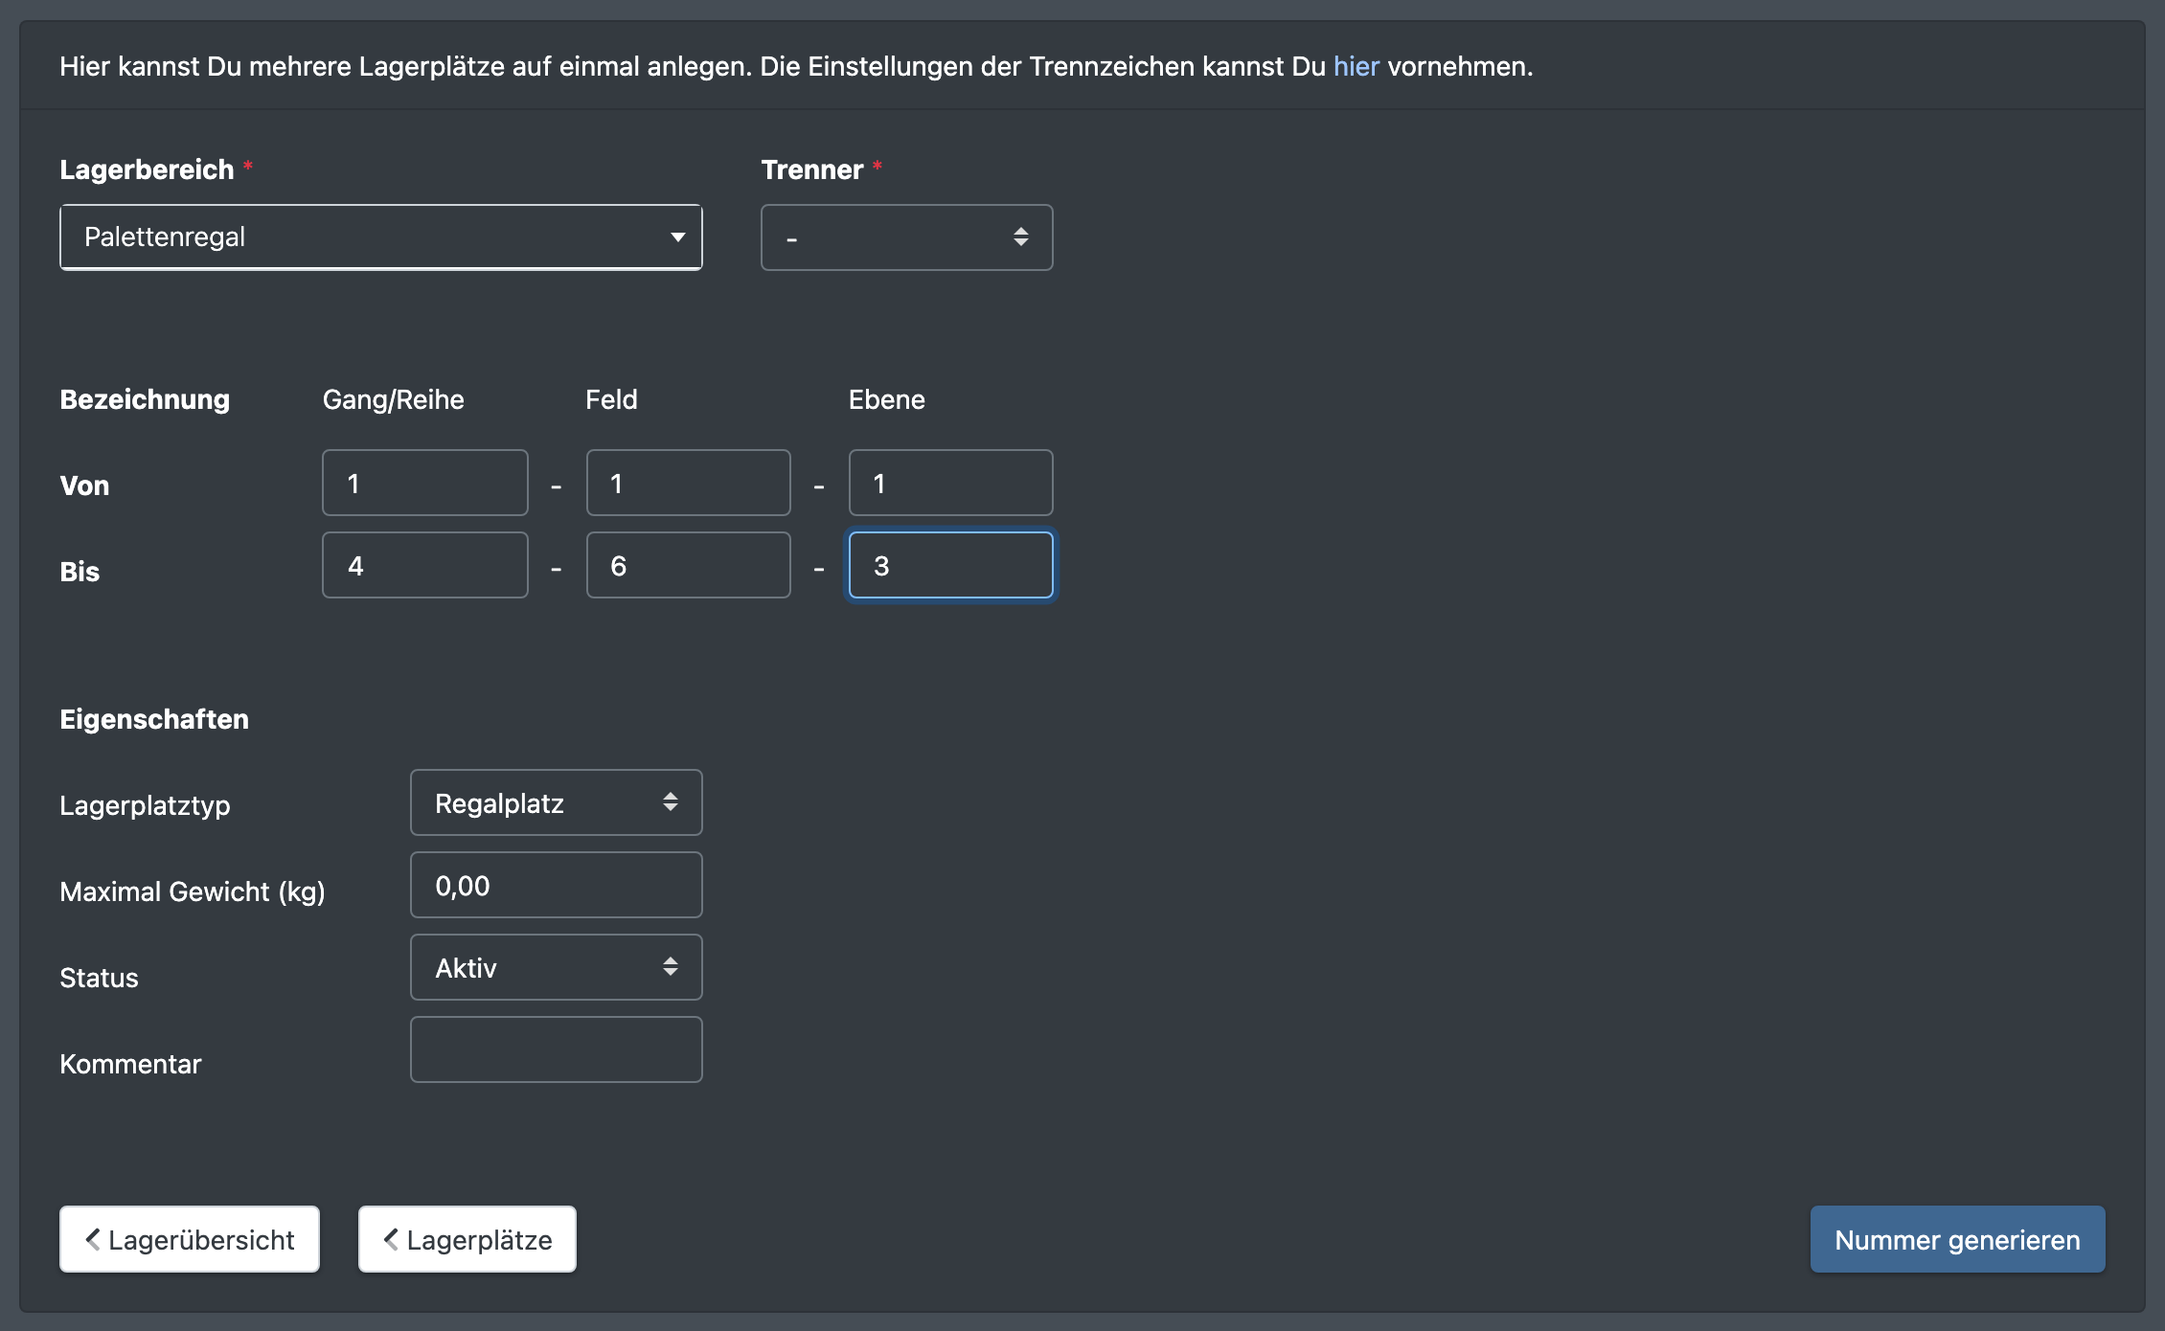Screen dimensions: 2165x1331
Task: Go back to Lagerübersicht
Action: pos(190,1239)
